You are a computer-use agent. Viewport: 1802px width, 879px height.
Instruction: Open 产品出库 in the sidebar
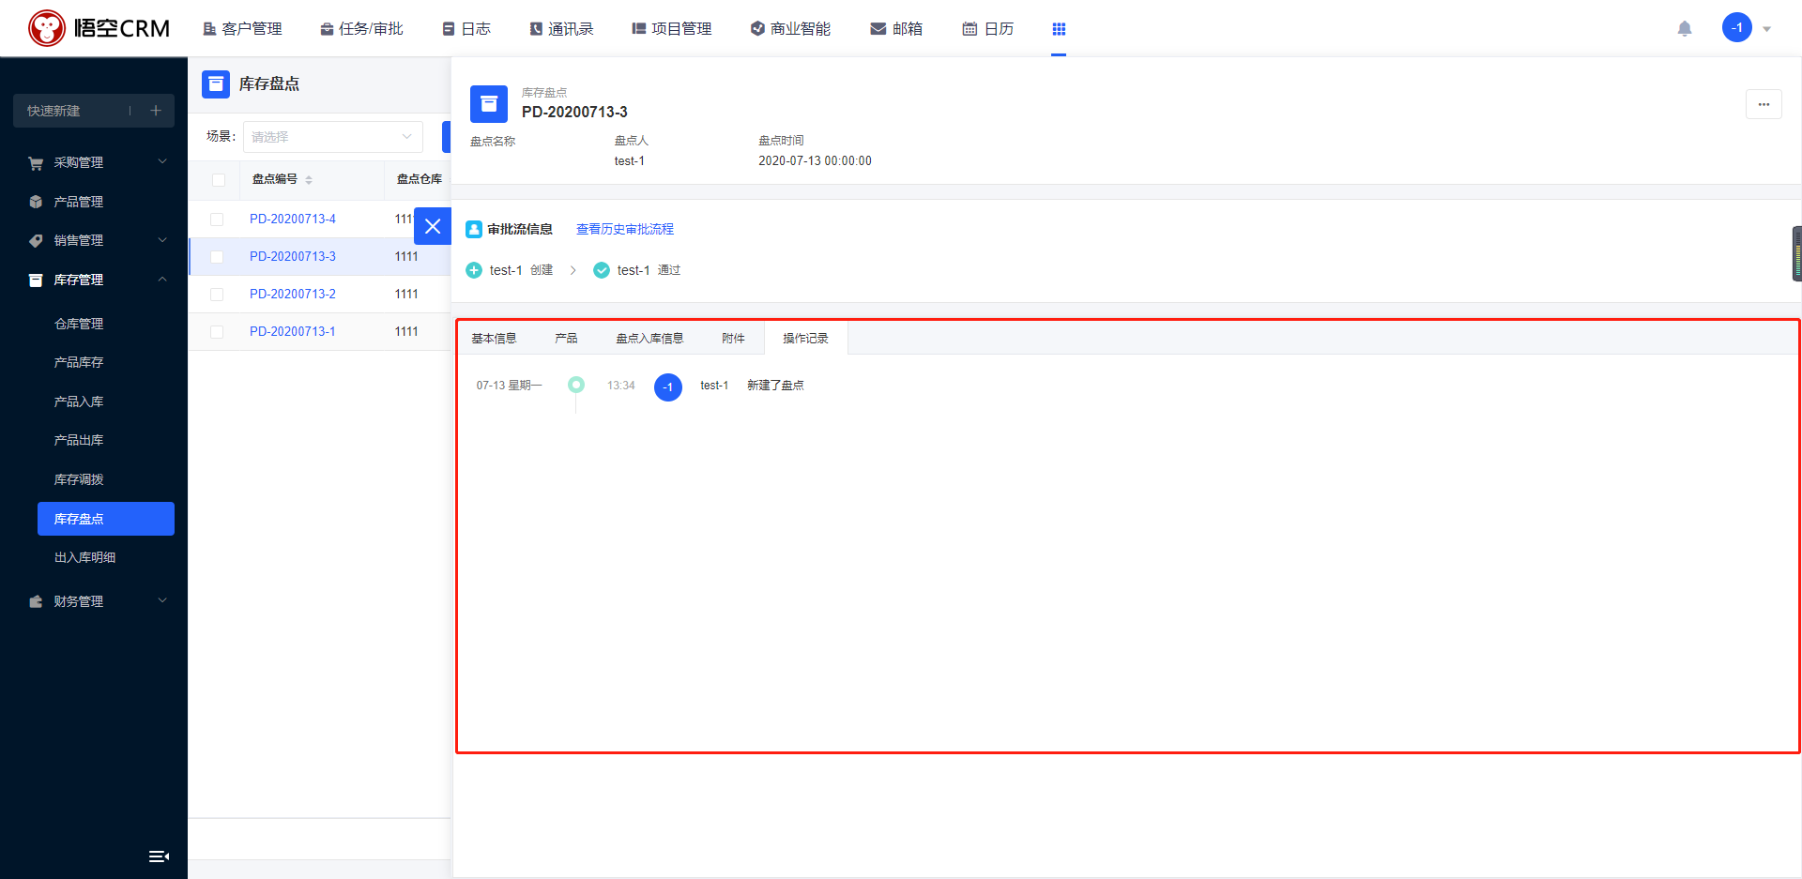tap(79, 440)
